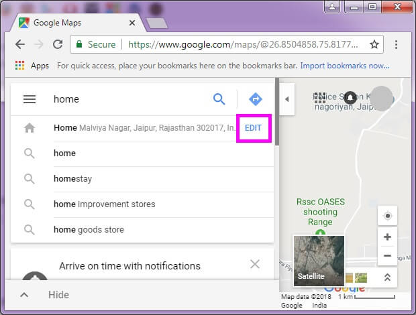Open directions with the blue diamond icon
This screenshot has height=315, width=416.
[256, 99]
